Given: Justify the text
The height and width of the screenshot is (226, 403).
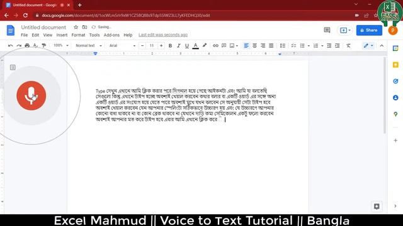Looking at the screenshot, I should pos(271,46).
